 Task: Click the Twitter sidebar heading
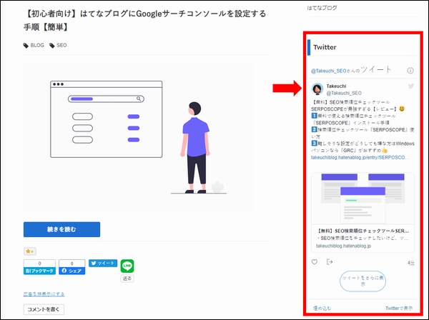(x=325, y=47)
